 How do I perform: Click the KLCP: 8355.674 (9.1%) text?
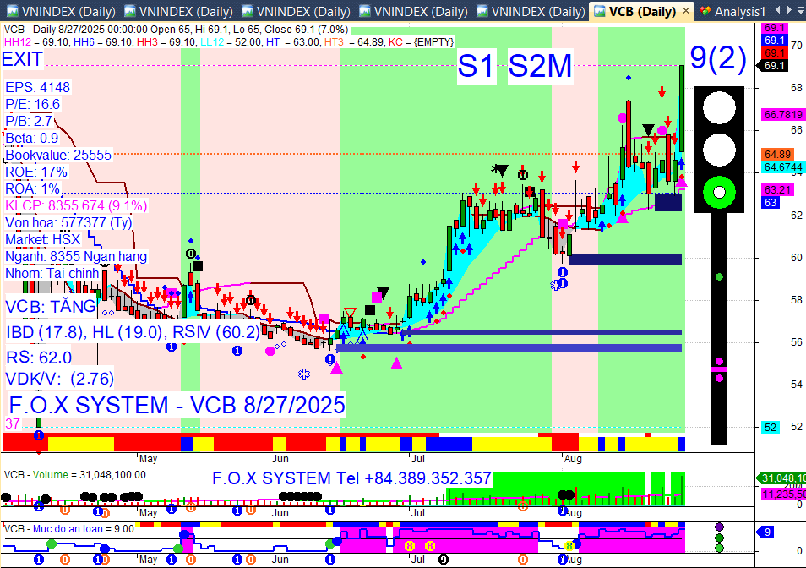76,206
